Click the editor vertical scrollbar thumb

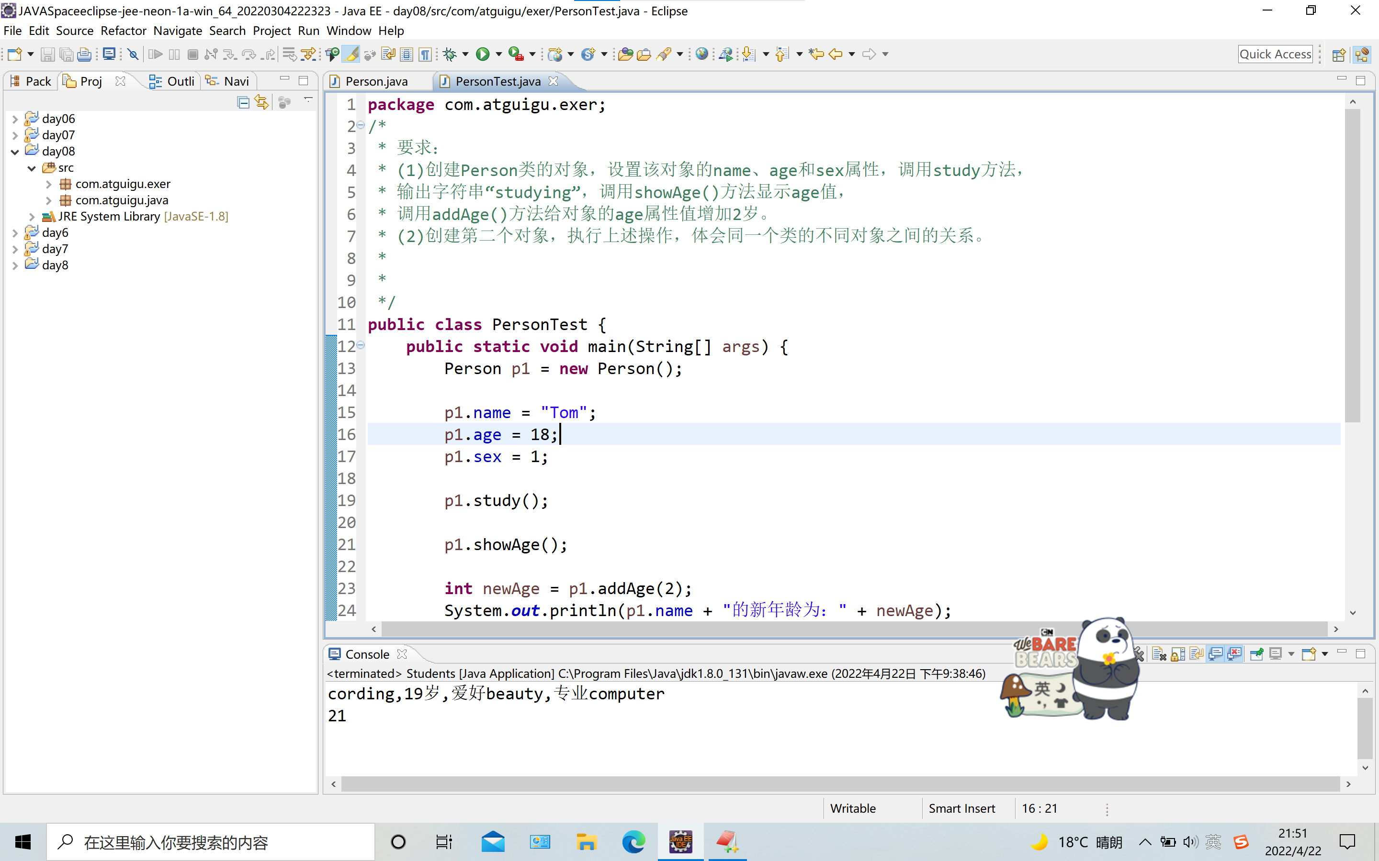pyautogui.click(x=1352, y=265)
